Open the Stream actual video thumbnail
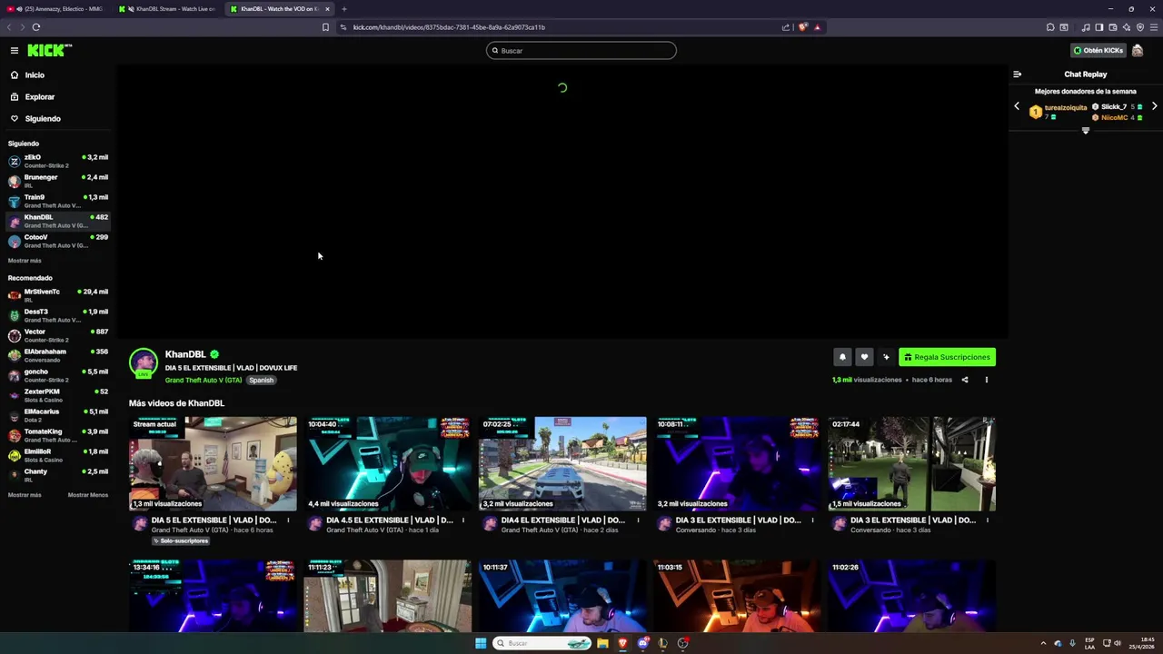Image resolution: width=1163 pixels, height=654 pixels. [x=213, y=464]
